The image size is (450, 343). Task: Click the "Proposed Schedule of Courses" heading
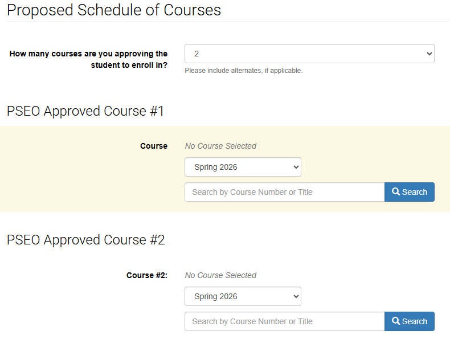pos(114,10)
